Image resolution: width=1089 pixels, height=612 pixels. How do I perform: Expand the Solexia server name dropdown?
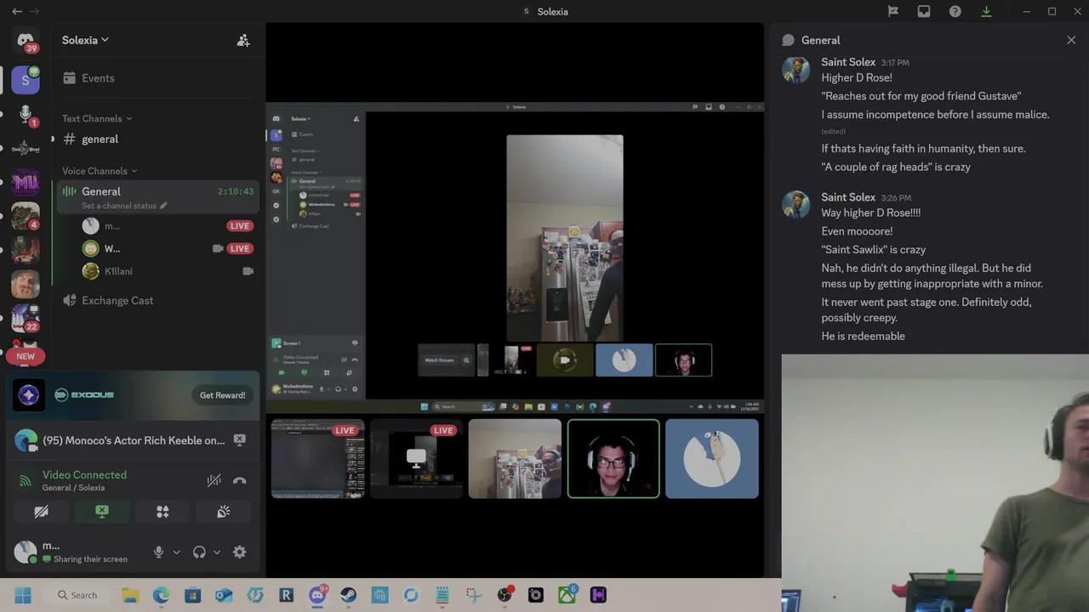click(x=85, y=40)
